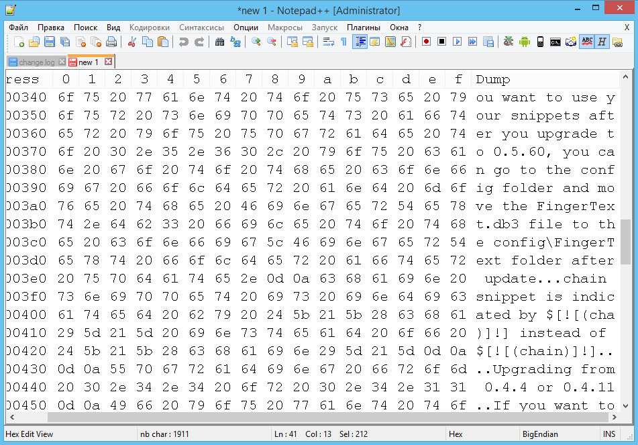638x445 pixels.
Task: Open Find with the binoculars icon
Action: point(220,42)
